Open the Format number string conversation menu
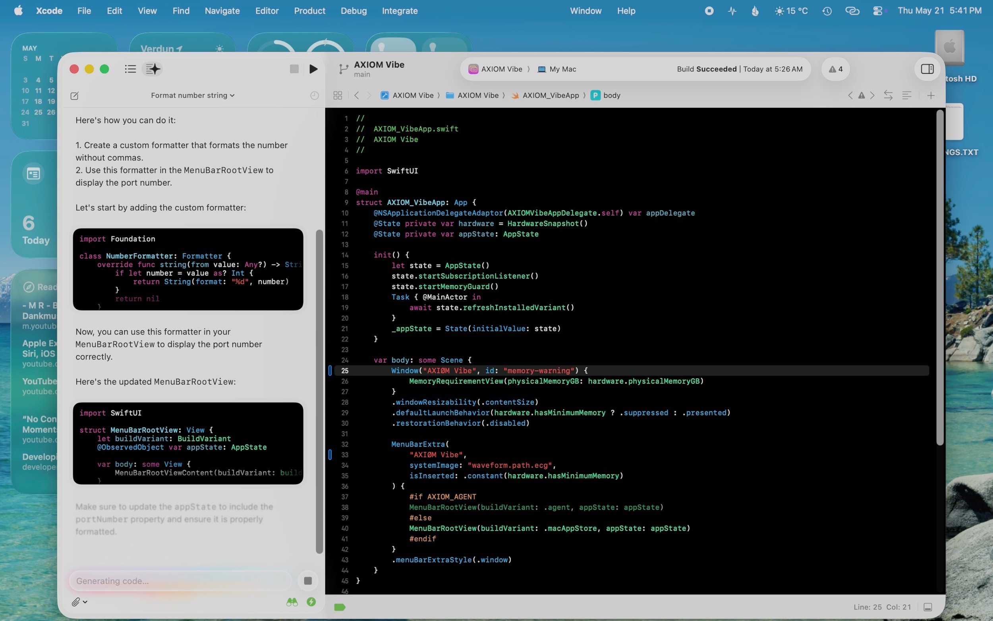 click(193, 95)
